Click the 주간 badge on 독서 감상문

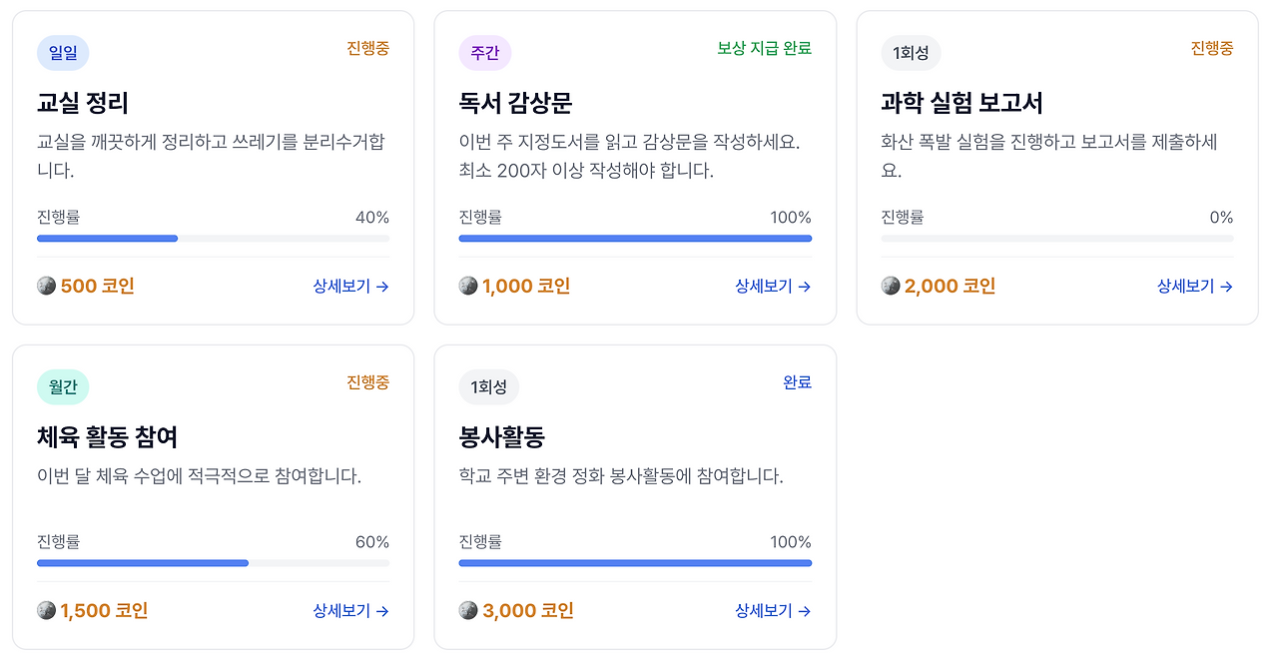tap(485, 53)
